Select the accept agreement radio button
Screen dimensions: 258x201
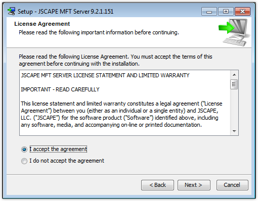click(x=24, y=149)
